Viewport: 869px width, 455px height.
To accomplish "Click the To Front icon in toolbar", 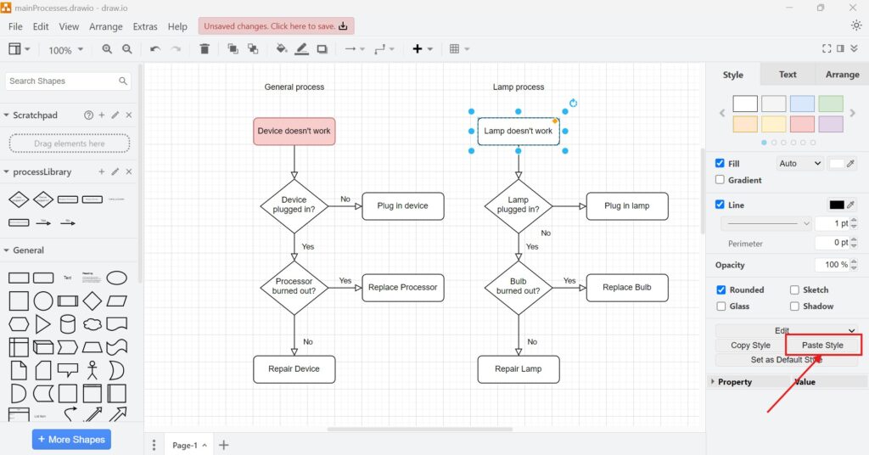I will click(233, 49).
